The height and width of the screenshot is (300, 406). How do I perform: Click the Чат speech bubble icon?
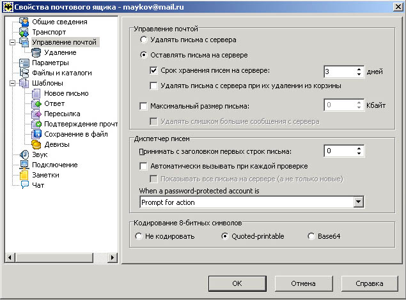24,185
